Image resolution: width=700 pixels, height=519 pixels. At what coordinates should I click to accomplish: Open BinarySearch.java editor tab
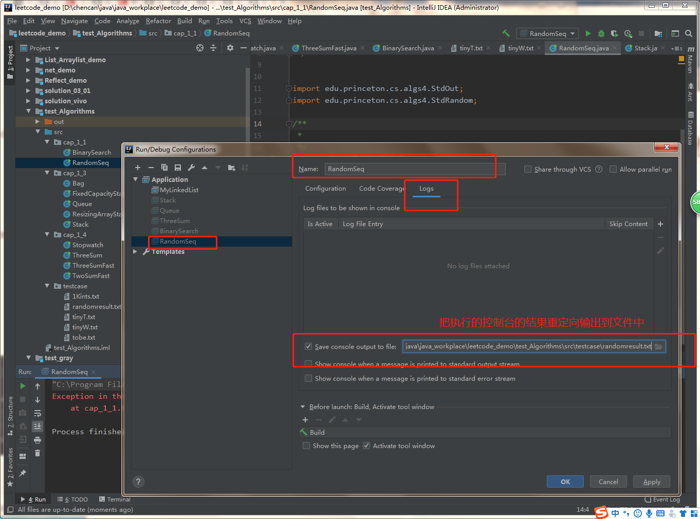coord(408,48)
